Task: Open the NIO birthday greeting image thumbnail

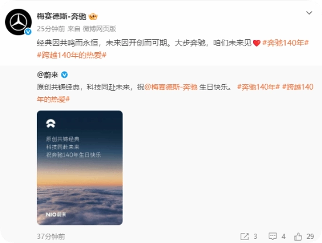Action: [x=80, y=167]
